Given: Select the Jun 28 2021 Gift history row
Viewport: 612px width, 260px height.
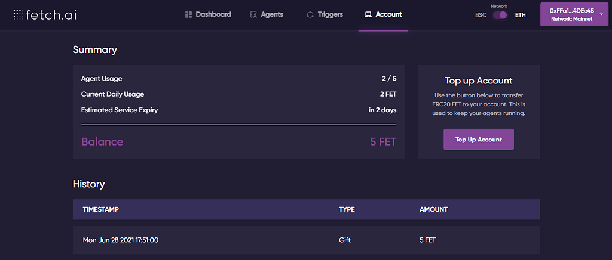Looking at the screenshot, I should click(306, 240).
